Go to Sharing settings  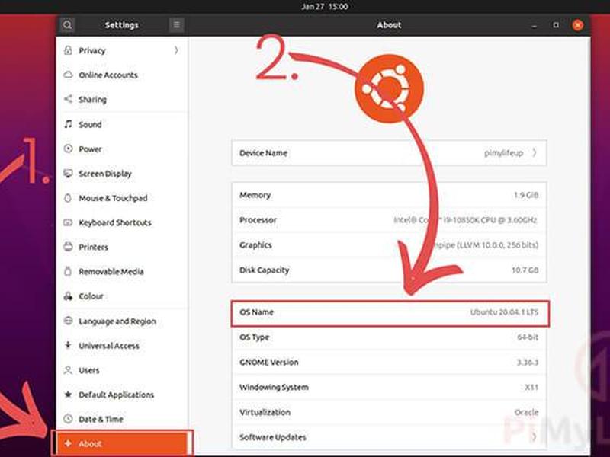coord(122,99)
